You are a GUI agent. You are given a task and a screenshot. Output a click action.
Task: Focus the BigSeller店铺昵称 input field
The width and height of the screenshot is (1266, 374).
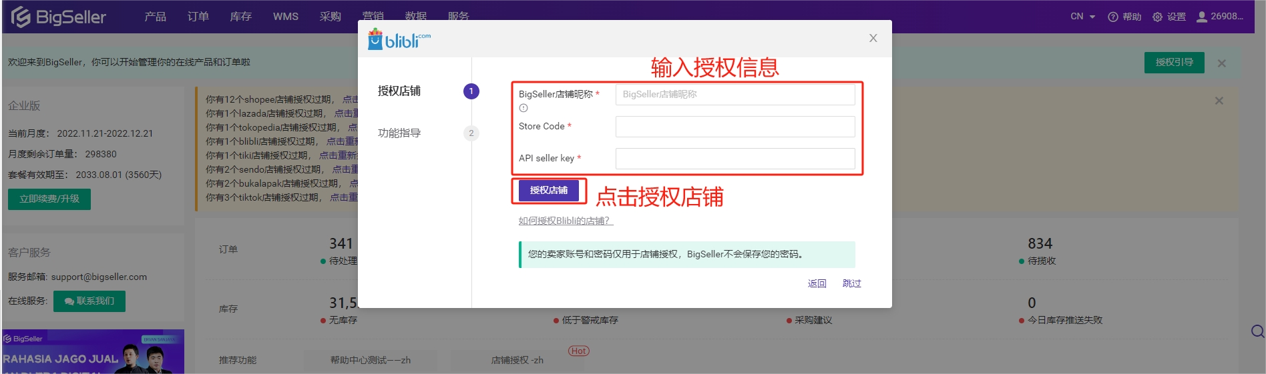735,95
